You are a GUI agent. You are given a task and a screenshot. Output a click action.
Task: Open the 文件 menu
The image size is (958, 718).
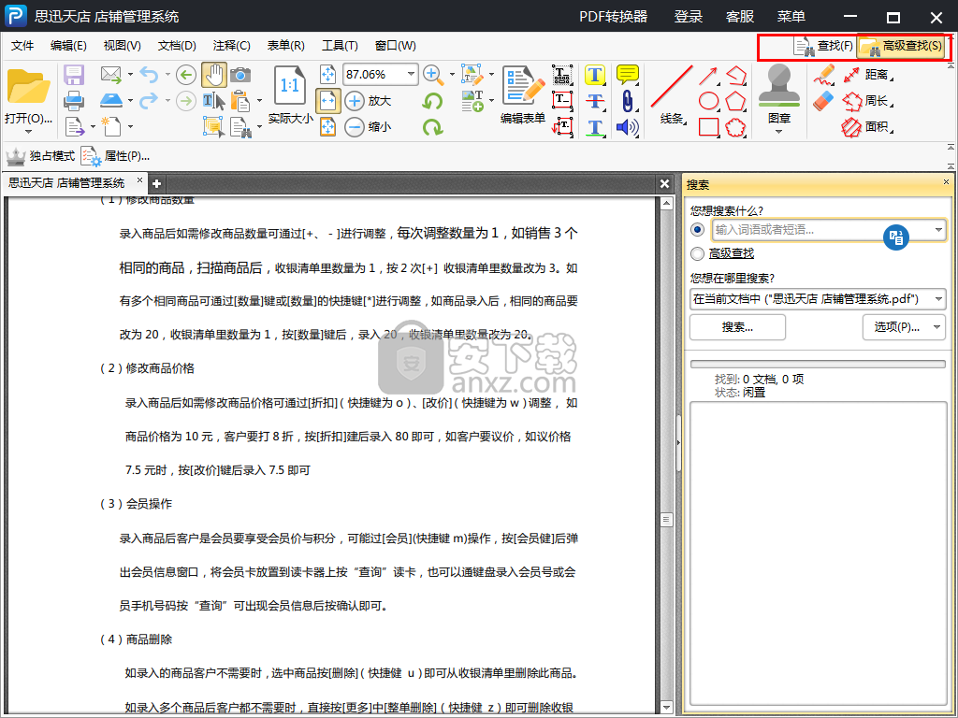coord(22,46)
